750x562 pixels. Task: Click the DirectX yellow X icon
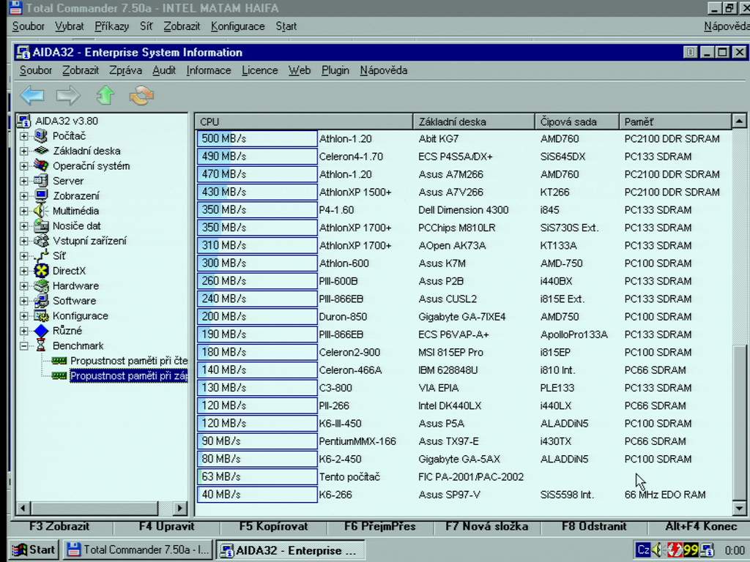41,271
